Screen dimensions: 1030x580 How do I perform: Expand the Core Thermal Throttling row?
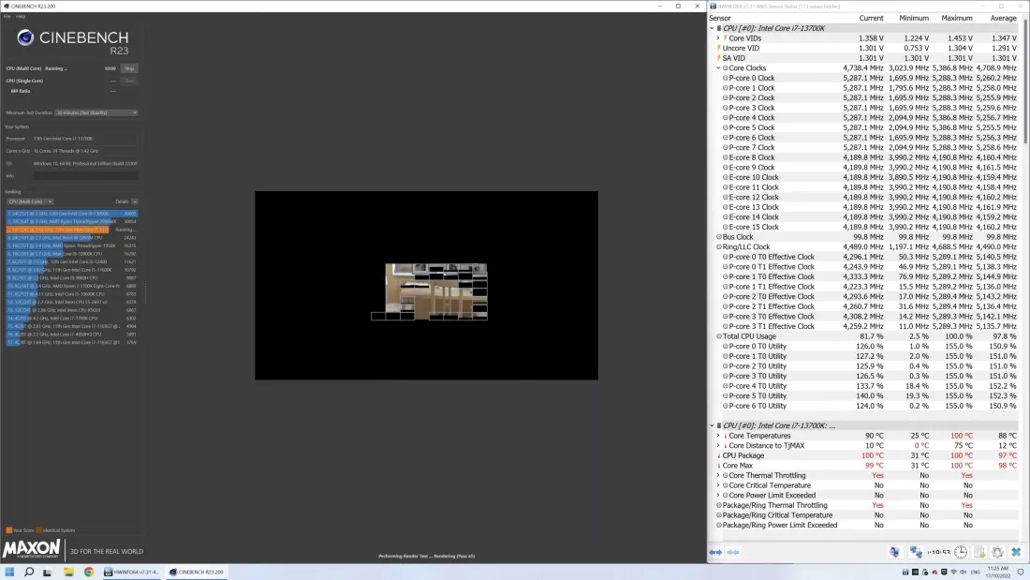tap(718, 475)
